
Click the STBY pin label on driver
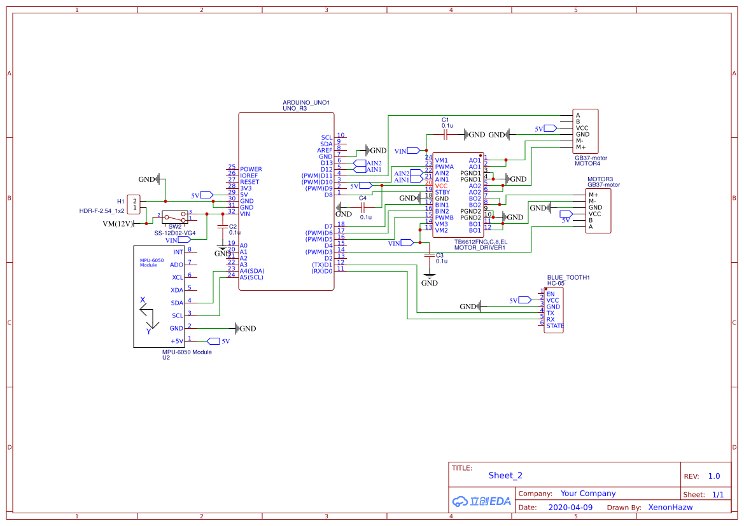pos(442,192)
